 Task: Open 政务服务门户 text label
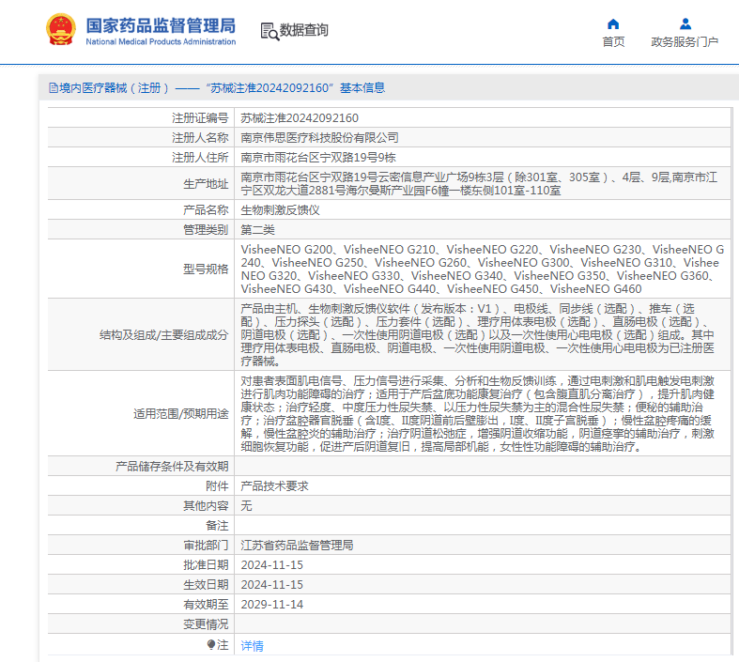tap(685, 42)
